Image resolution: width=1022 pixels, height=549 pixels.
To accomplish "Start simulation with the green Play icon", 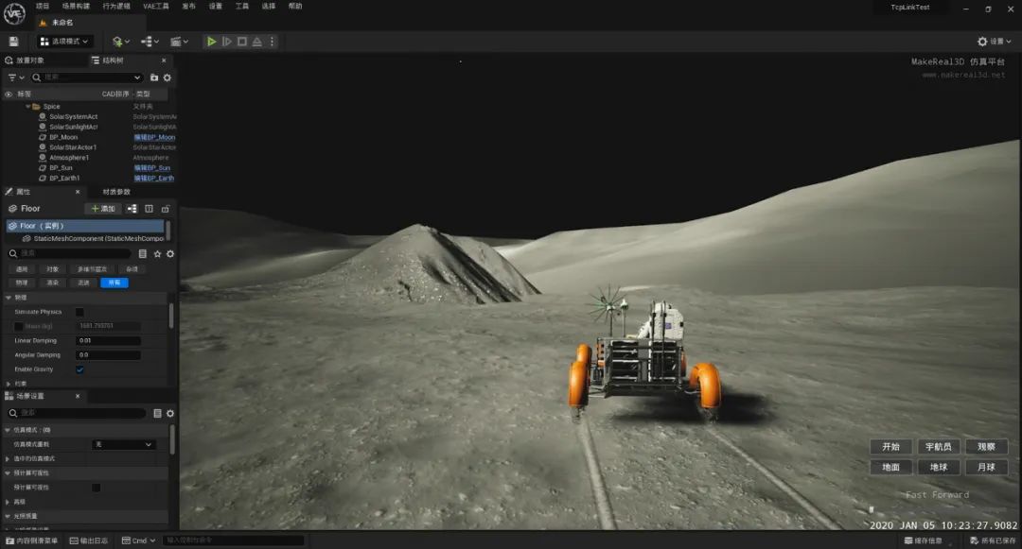I will pos(212,41).
